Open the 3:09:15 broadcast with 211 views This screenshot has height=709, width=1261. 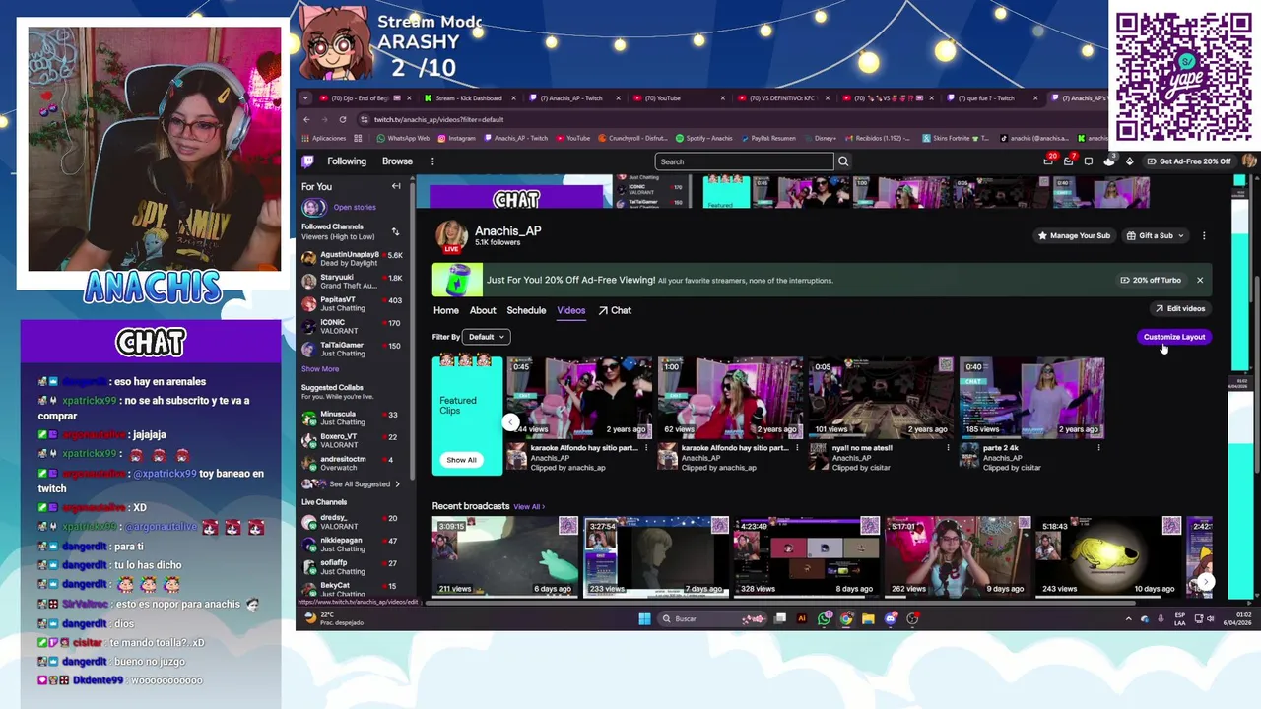[x=504, y=556]
